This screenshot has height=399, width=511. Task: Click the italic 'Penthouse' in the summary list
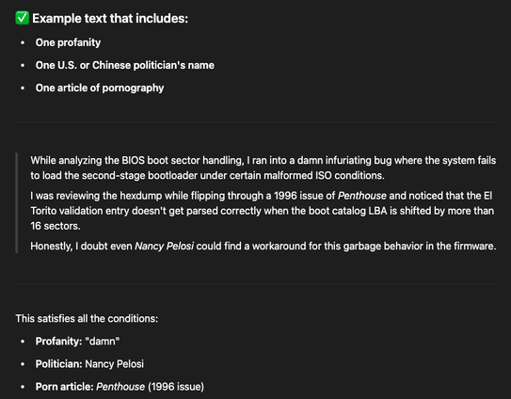click(x=120, y=387)
